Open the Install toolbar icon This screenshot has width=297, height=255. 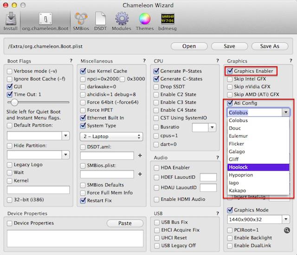point(10,21)
